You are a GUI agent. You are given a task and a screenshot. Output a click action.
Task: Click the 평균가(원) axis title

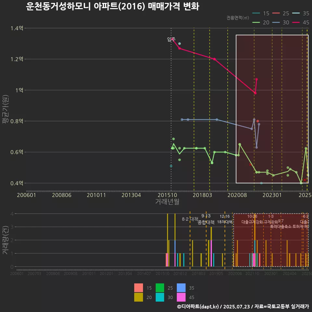(6, 109)
